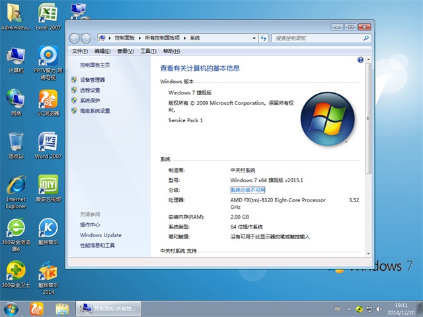Open 360安全浏览器6 desktop icon
Image resolution: width=423 pixels, height=317 pixels.
pos(16,234)
